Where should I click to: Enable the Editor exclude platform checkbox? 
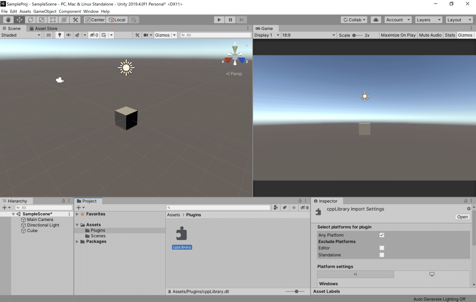pos(382,248)
